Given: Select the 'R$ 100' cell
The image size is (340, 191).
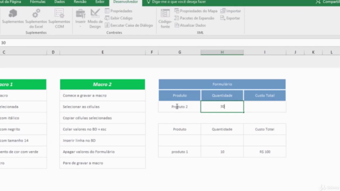Looking at the screenshot, I should [265, 152].
